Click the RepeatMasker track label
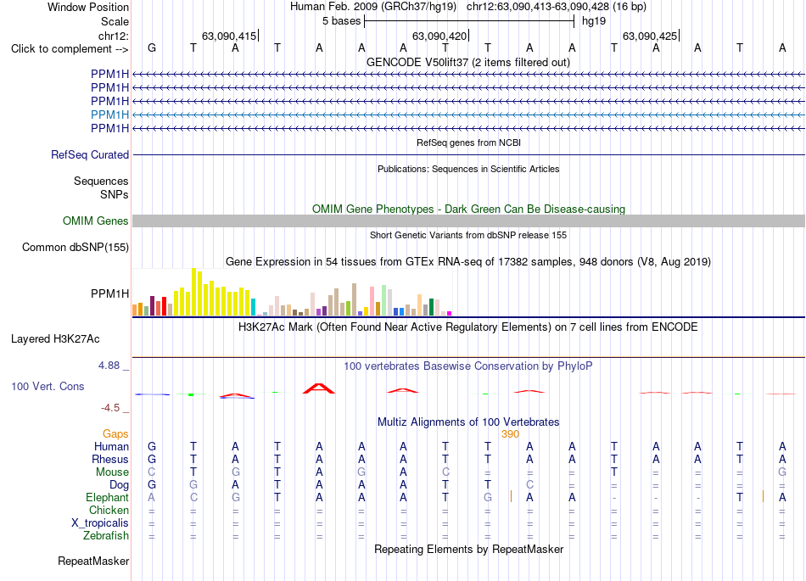The width and height of the screenshot is (806, 581). pos(93,561)
